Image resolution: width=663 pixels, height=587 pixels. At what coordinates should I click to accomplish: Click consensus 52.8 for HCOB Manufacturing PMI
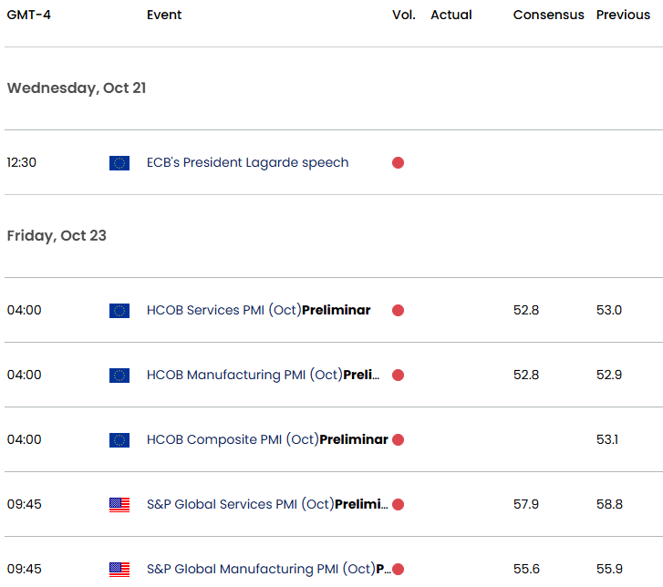click(x=526, y=375)
